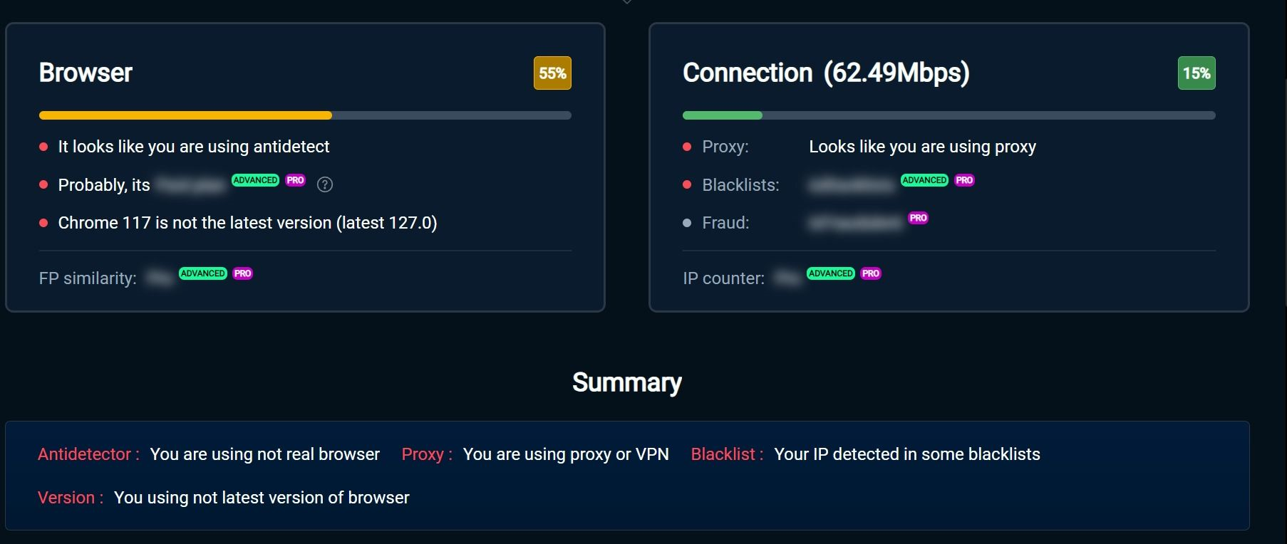Click the 'Fraud:' label

[725, 223]
